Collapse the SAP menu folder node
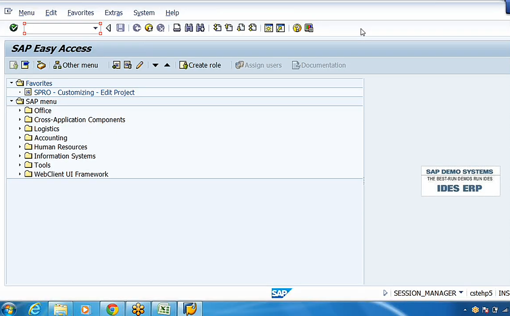Viewport: 510px width, 316px height. coord(11,101)
